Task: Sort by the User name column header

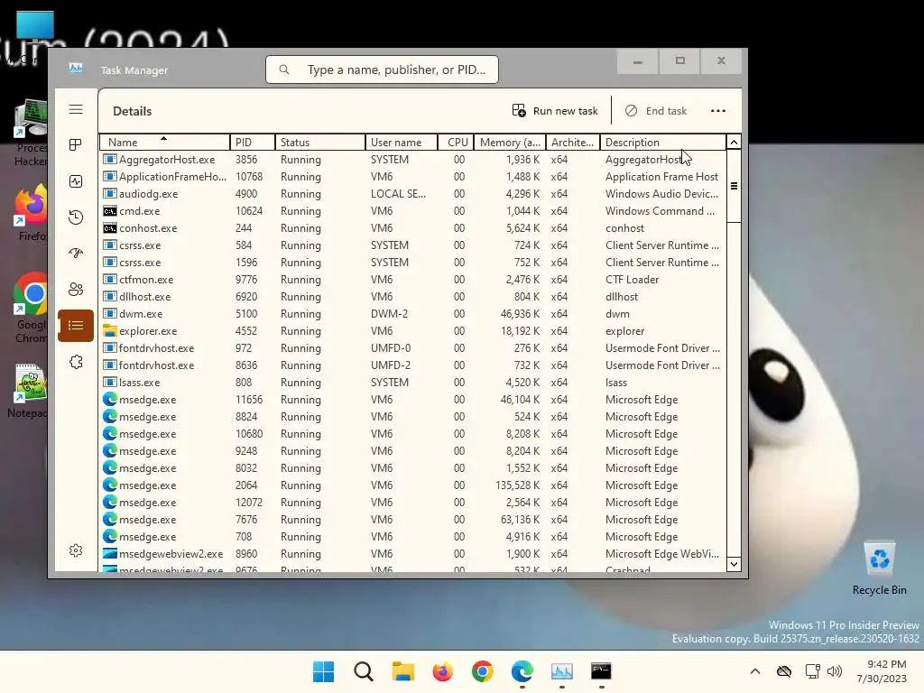Action: pos(402,142)
